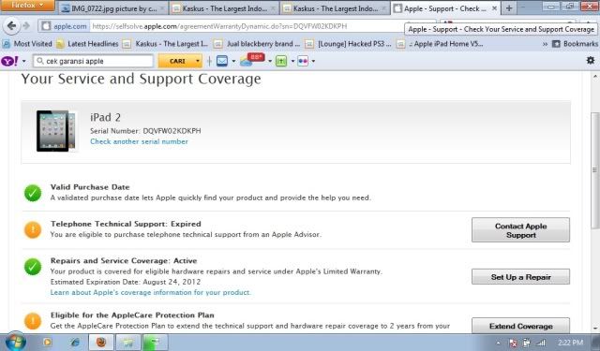Click the apple.com site identity badge
600x351 pixels.
65,26
